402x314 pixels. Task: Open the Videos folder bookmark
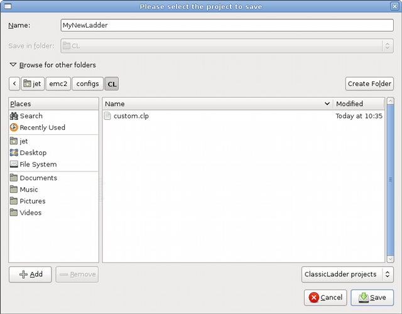pyautogui.click(x=14, y=213)
